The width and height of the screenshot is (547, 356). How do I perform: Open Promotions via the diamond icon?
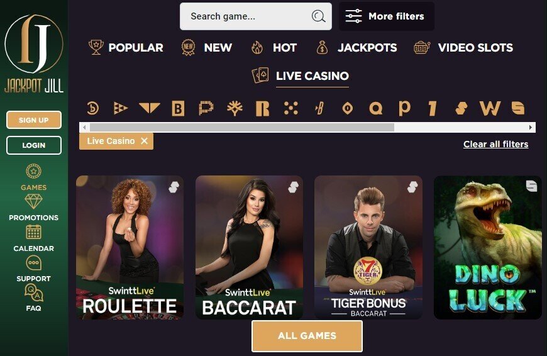(x=34, y=201)
